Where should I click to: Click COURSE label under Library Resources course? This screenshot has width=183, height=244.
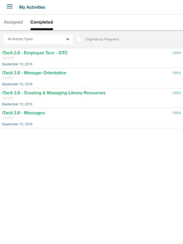click(x=8, y=98)
